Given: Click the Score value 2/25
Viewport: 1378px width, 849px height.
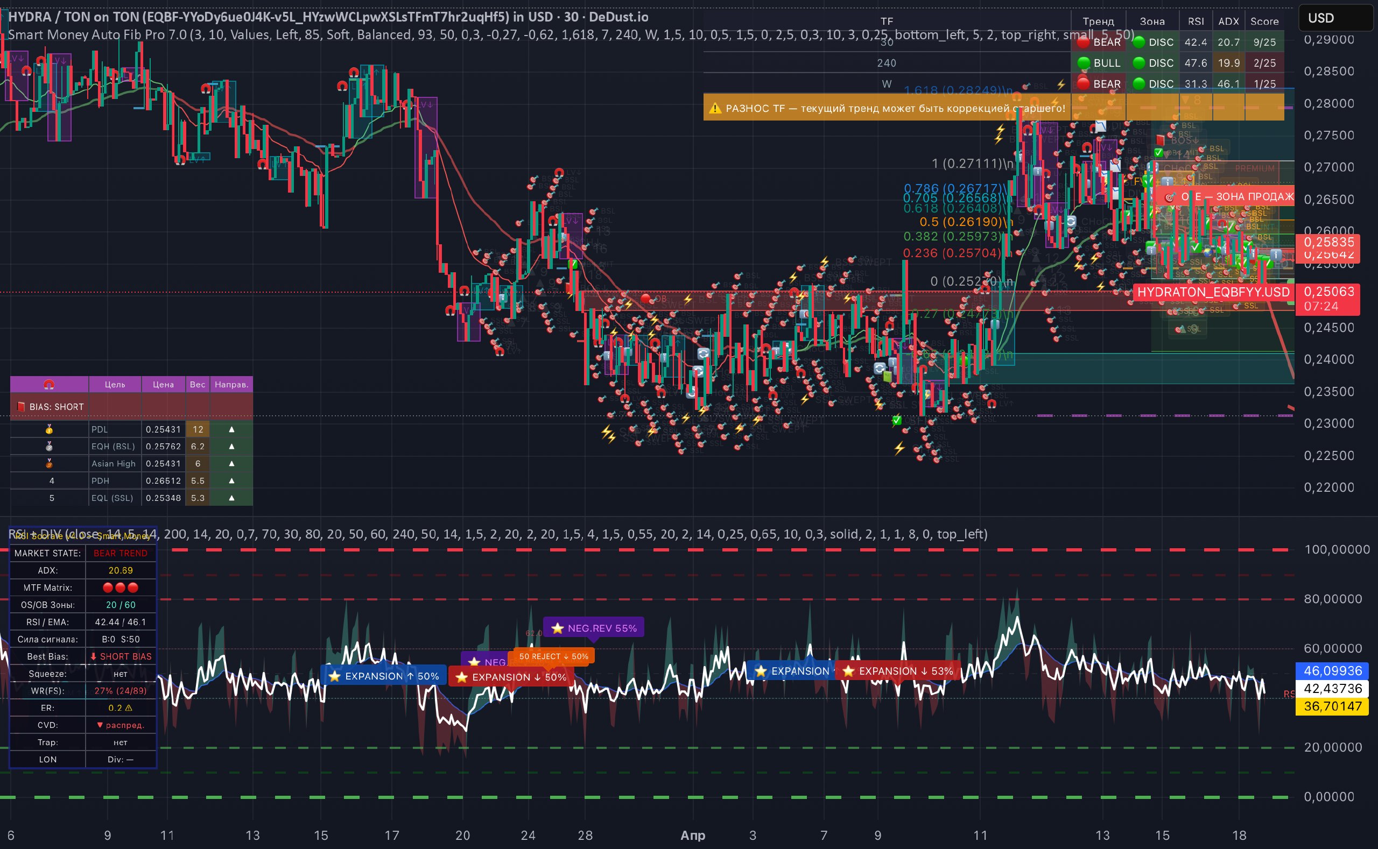Looking at the screenshot, I should 1264,63.
